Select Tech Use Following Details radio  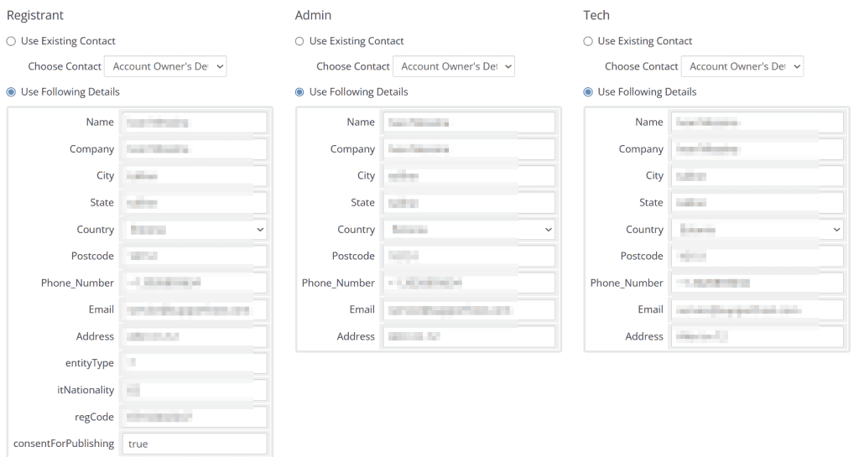(x=588, y=92)
